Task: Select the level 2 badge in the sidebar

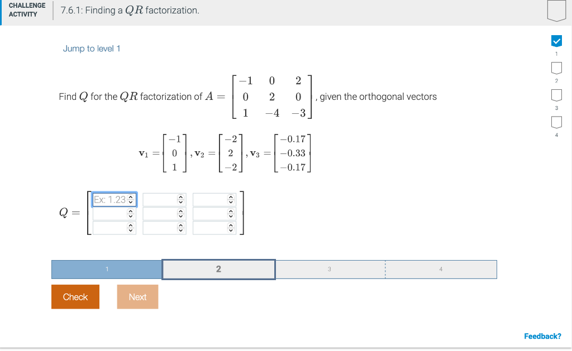Action: [x=556, y=67]
